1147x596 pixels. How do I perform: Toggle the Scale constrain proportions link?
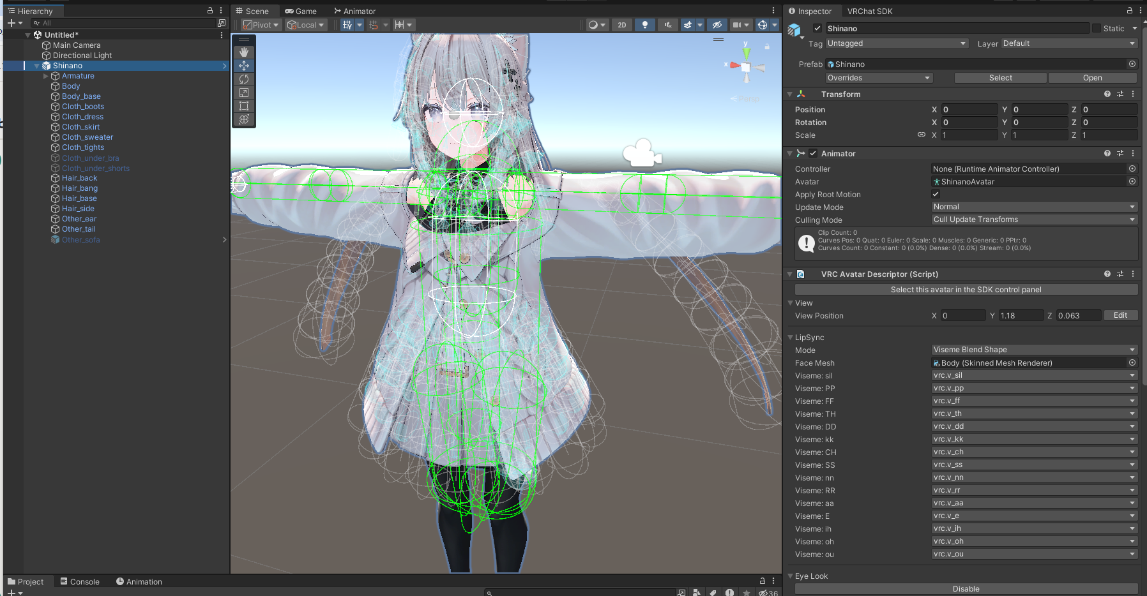click(x=921, y=135)
